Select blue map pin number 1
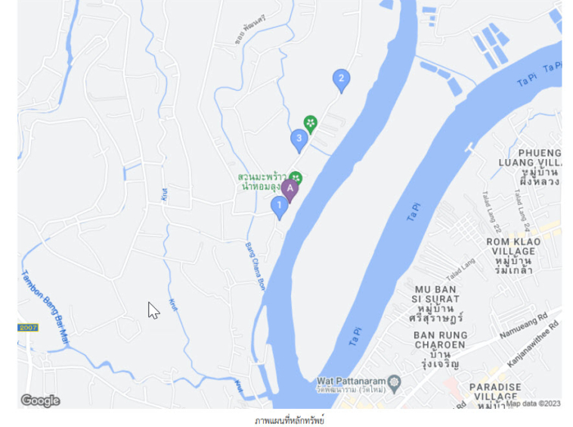This screenshot has width=573, height=427. pyautogui.click(x=280, y=208)
